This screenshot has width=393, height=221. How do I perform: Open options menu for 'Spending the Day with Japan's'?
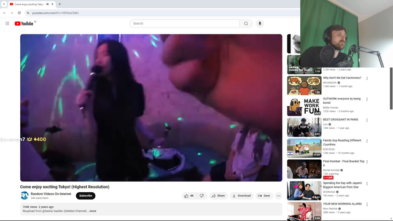pos(367,184)
